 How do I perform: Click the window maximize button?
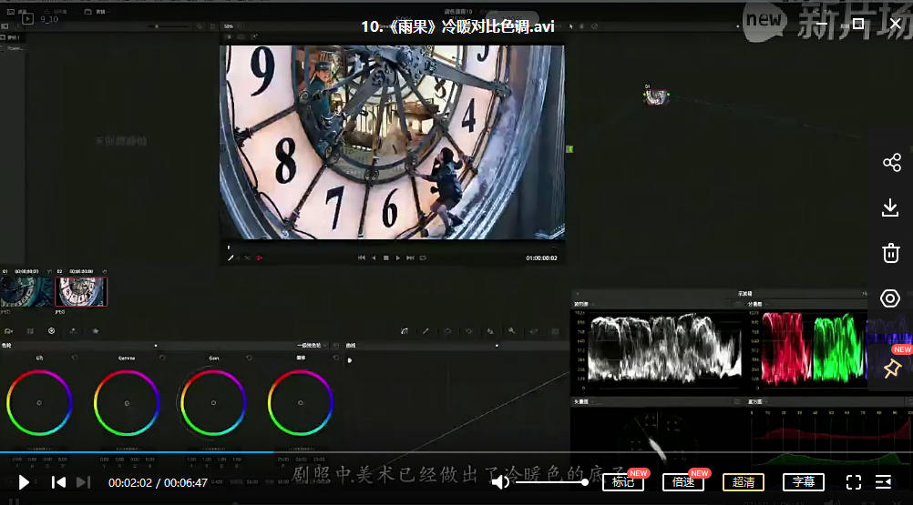(x=857, y=24)
